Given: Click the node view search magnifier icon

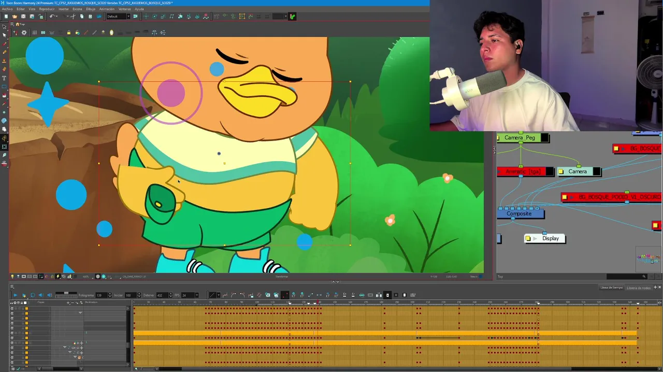Looking at the screenshot, I should (644, 276).
